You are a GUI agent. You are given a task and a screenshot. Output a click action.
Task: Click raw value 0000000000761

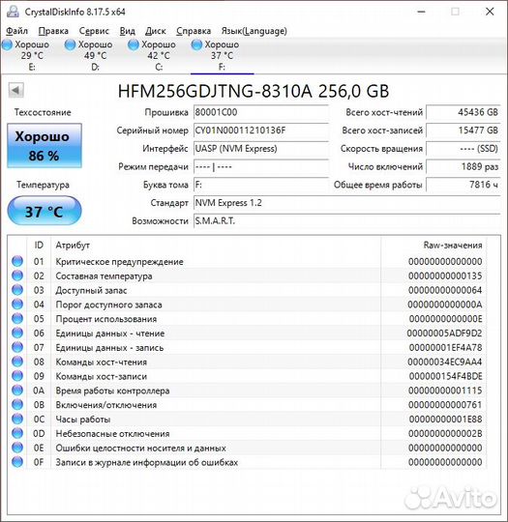[445, 405]
